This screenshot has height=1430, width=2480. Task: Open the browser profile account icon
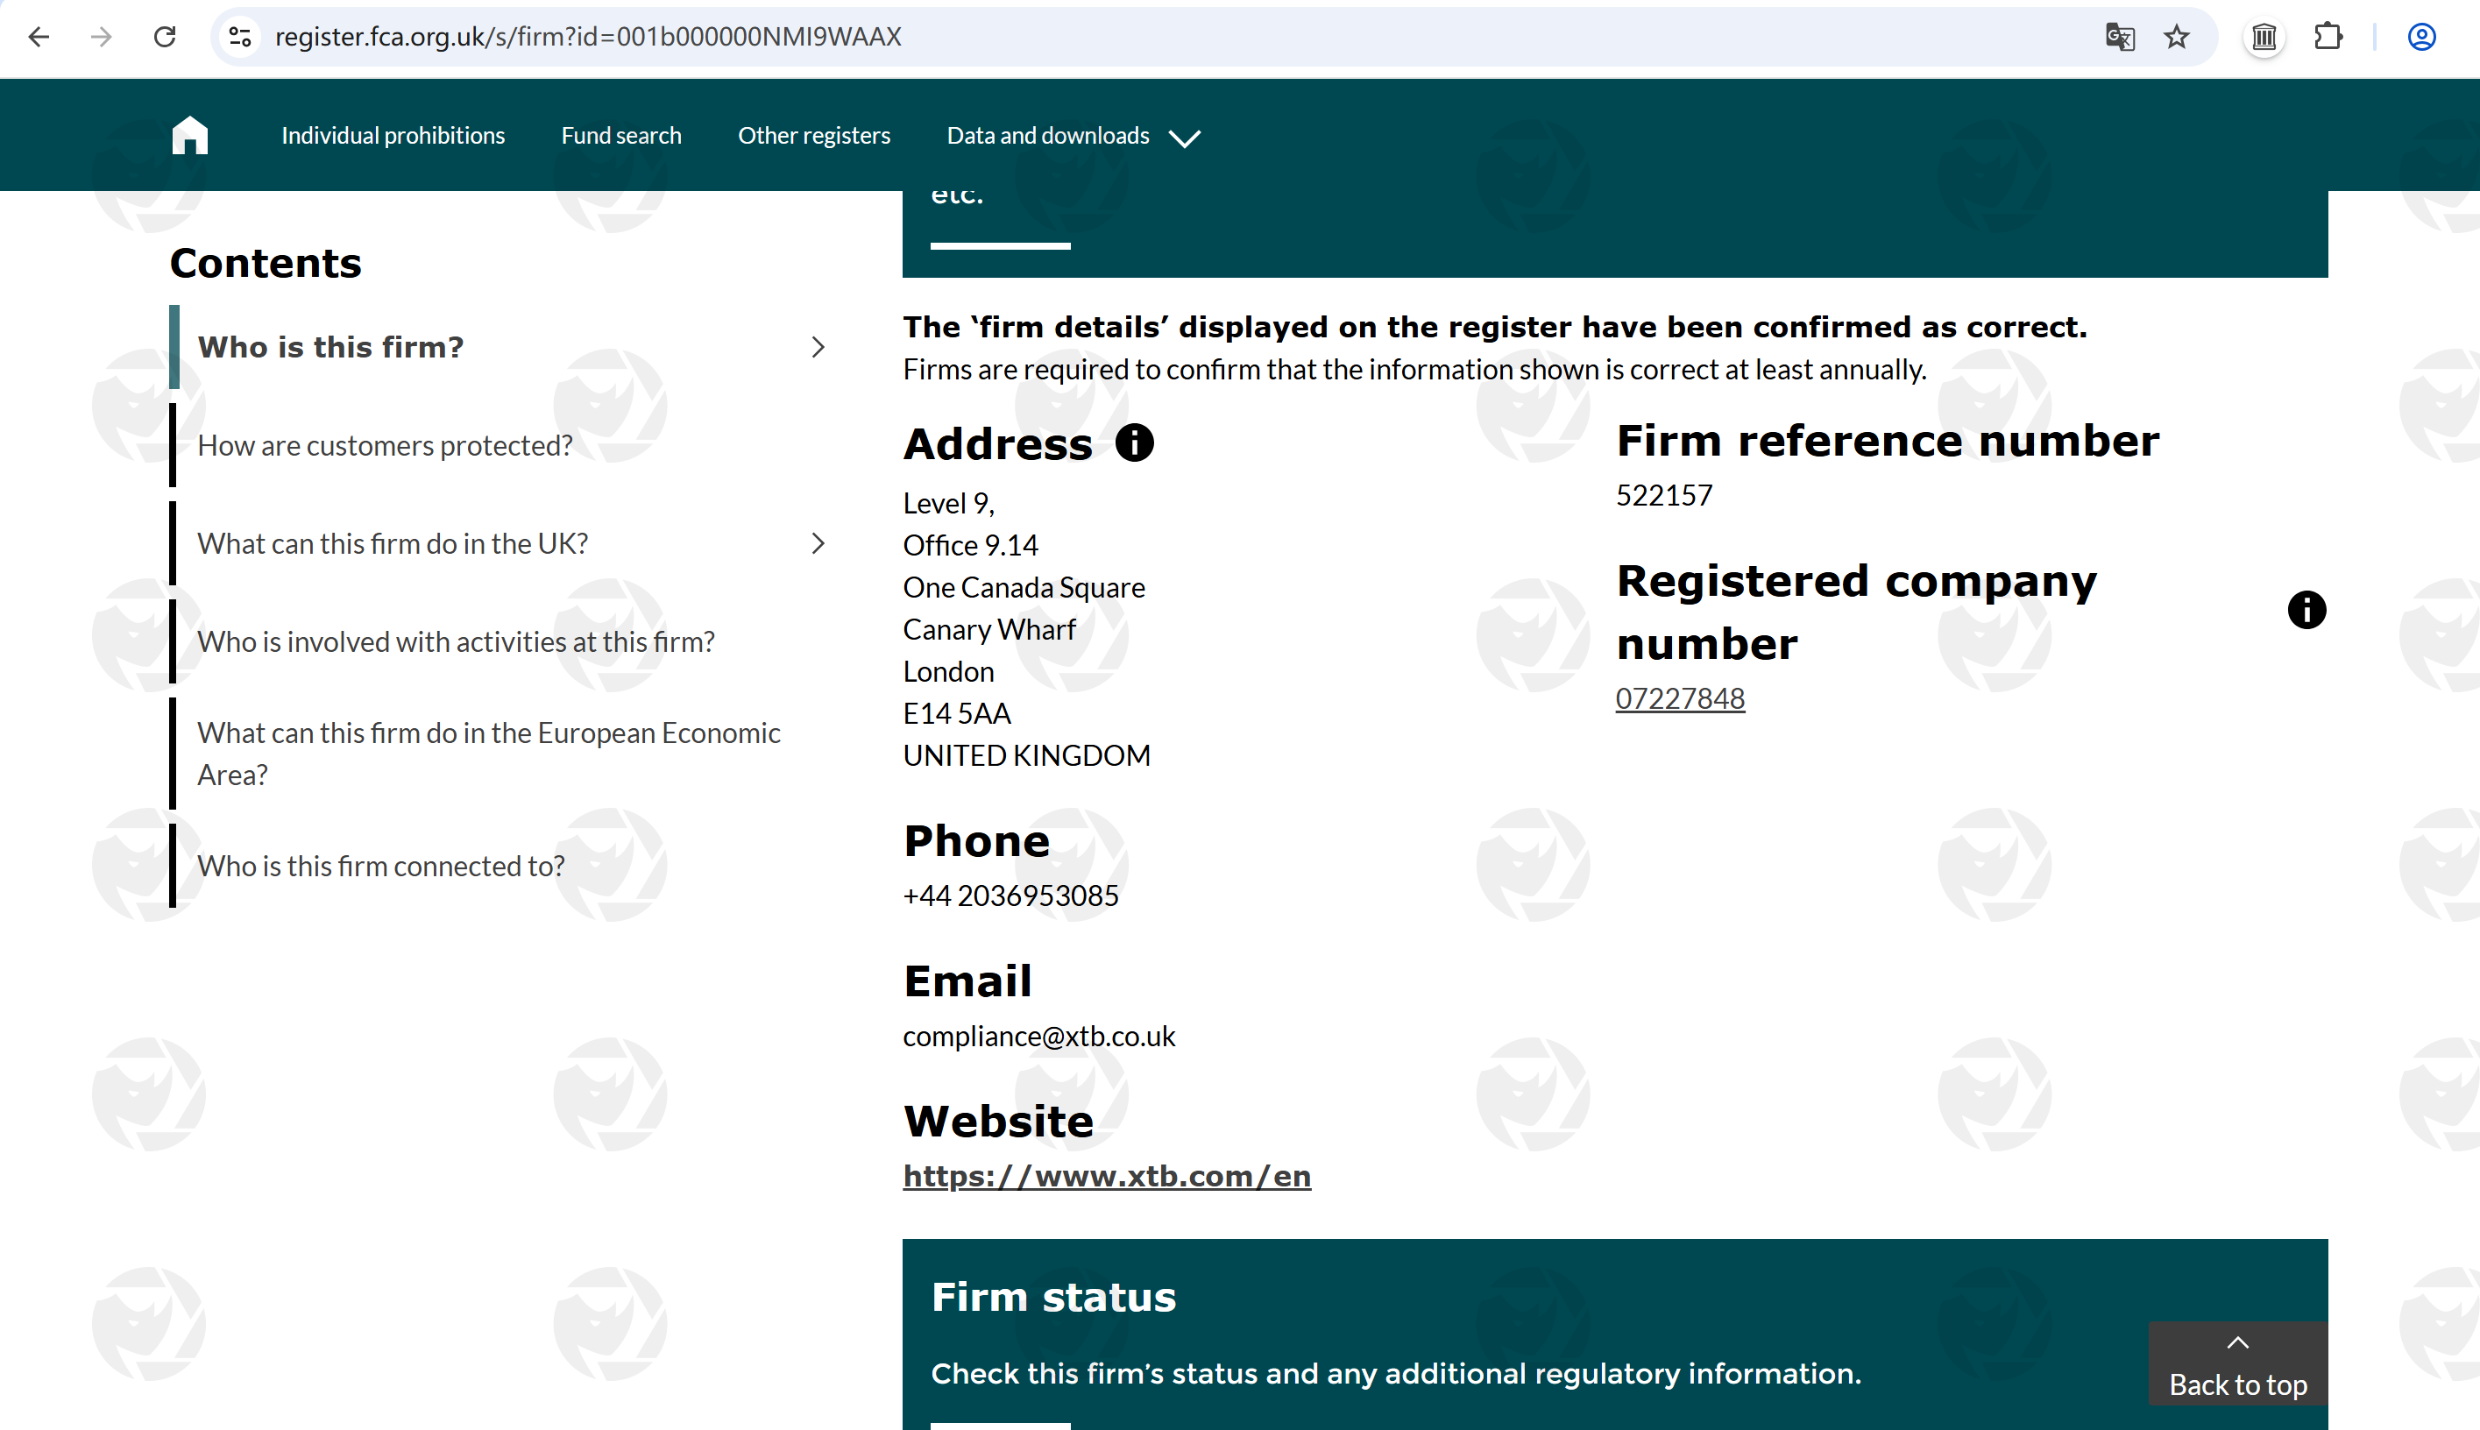click(x=2421, y=38)
